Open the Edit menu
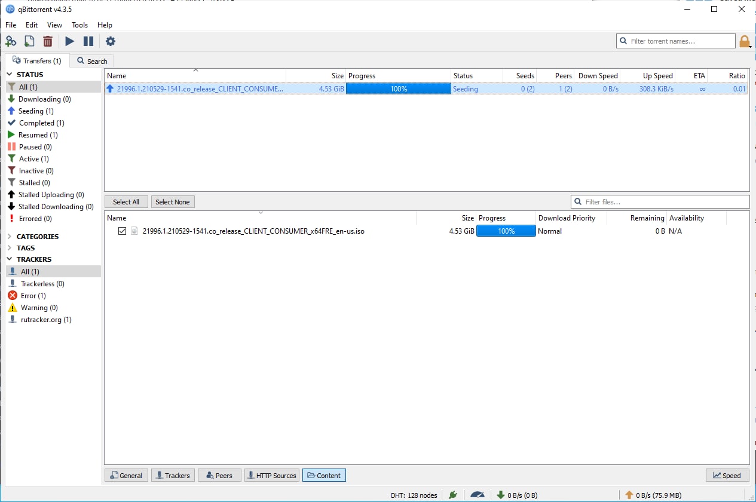The width and height of the screenshot is (756, 502). click(32, 25)
